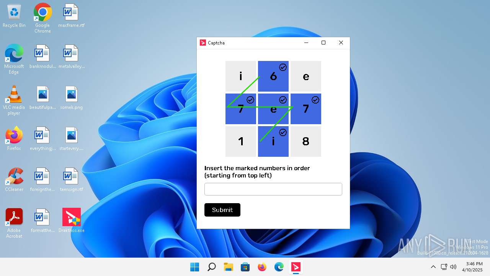Open the Recycle Bin desktop icon
The height and width of the screenshot is (276, 490).
click(x=14, y=16)
